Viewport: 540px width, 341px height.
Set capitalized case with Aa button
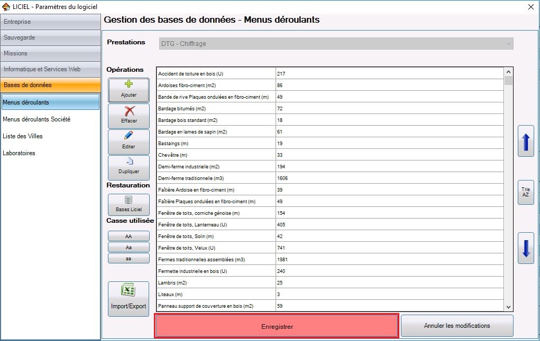[129, 247]
